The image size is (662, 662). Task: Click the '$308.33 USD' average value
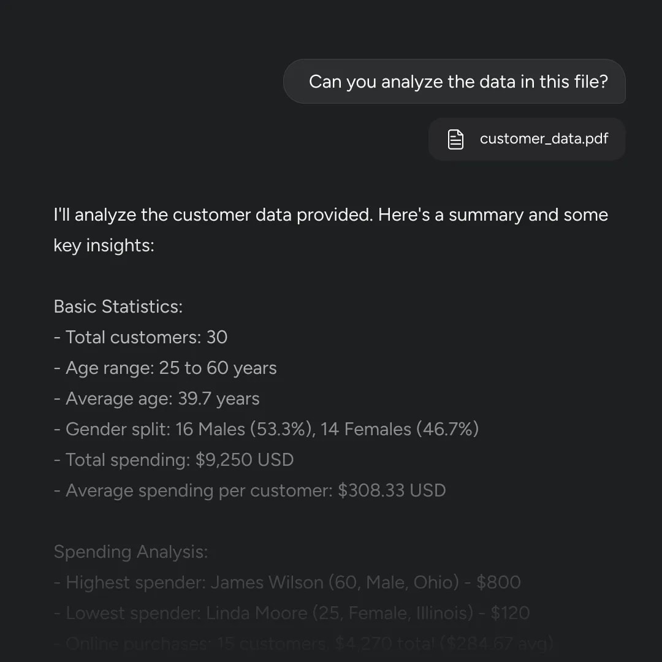(392, 490)
